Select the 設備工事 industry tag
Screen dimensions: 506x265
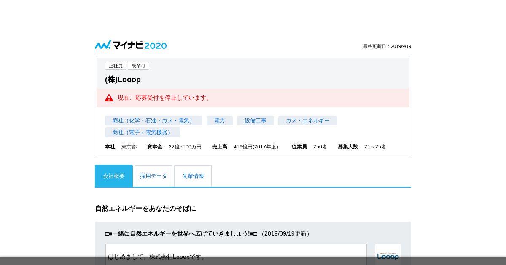coord(256,121)
